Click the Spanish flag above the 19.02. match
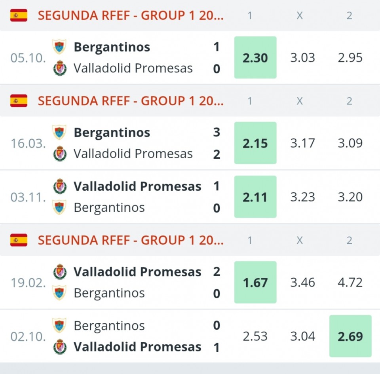Viewport: 380px width, 374px height. (x=19, y=240)
